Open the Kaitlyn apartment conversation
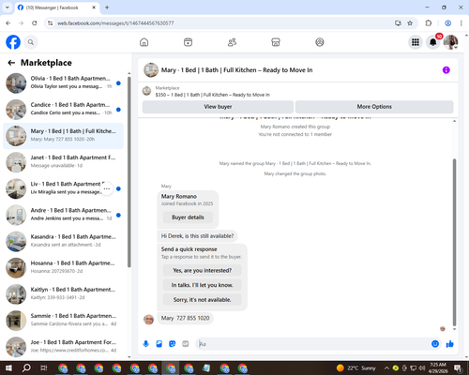 click(63, 294)
